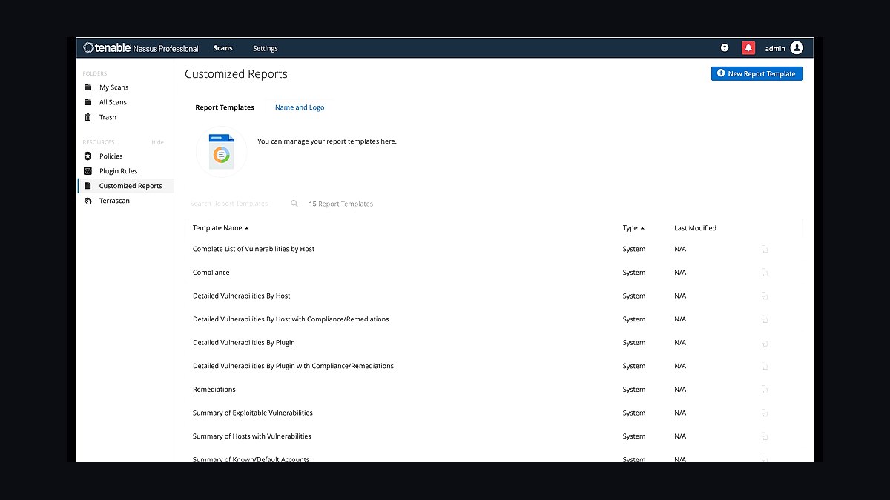Sort by Type column

(x=633, y=228)
